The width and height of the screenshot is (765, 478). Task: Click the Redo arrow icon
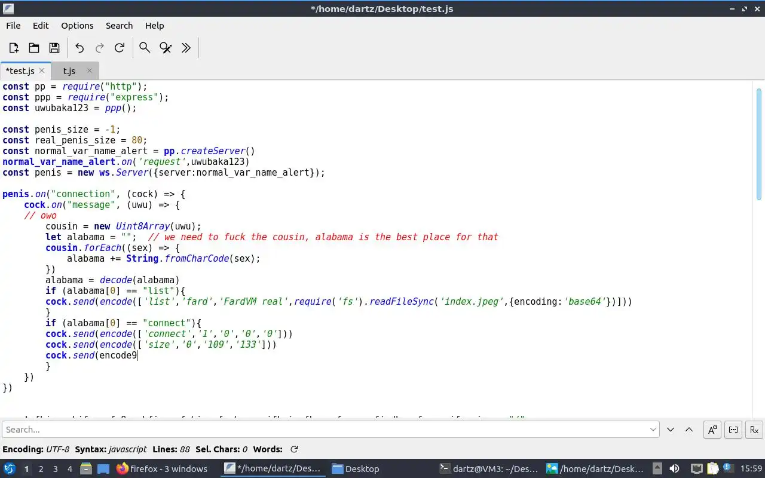tap(100, 48)
